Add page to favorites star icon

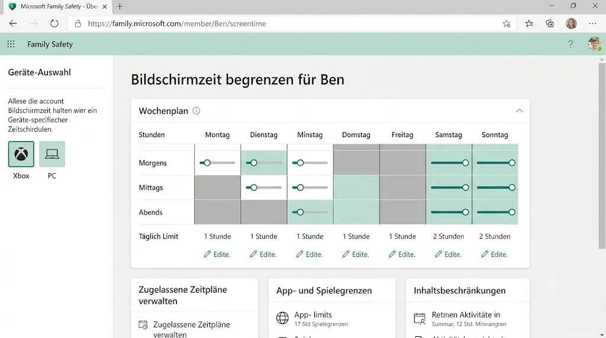point(507,24)
